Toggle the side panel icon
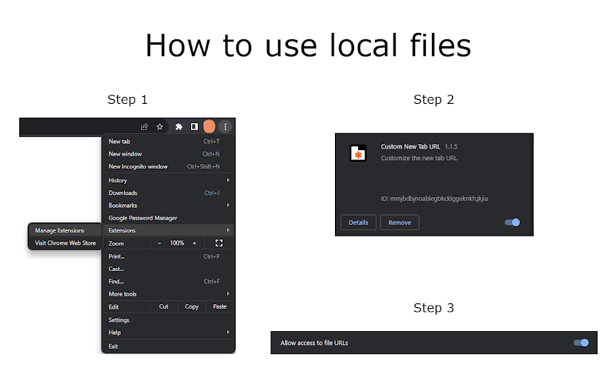 click(194, 127)
